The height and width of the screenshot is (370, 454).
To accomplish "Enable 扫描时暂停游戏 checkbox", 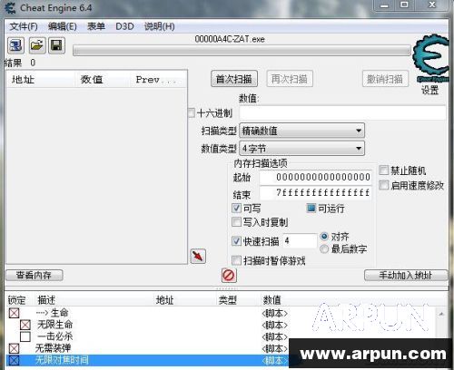I will tap(236, 260).
